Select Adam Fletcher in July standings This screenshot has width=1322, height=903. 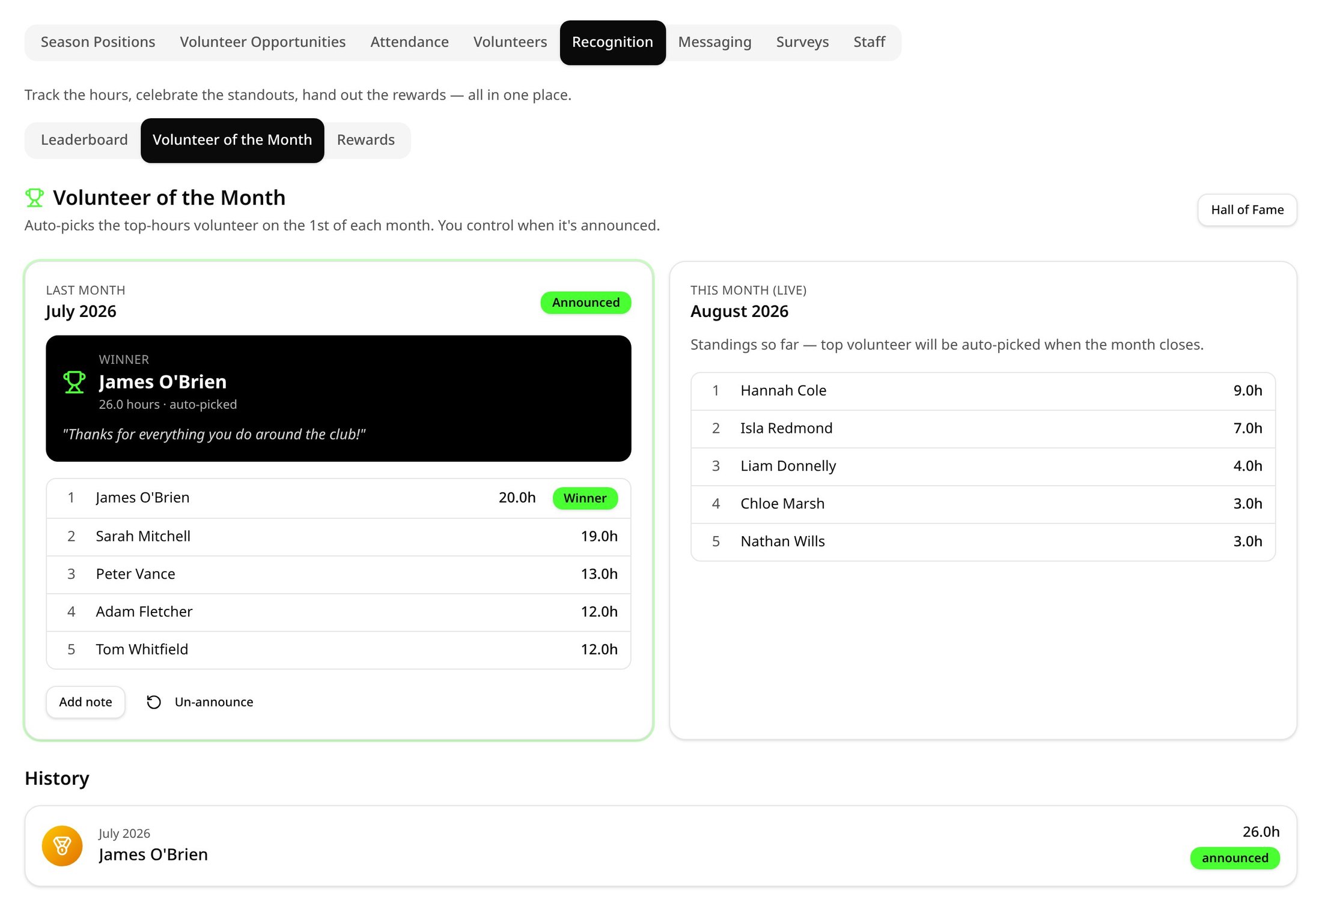(x=338, y=612)
